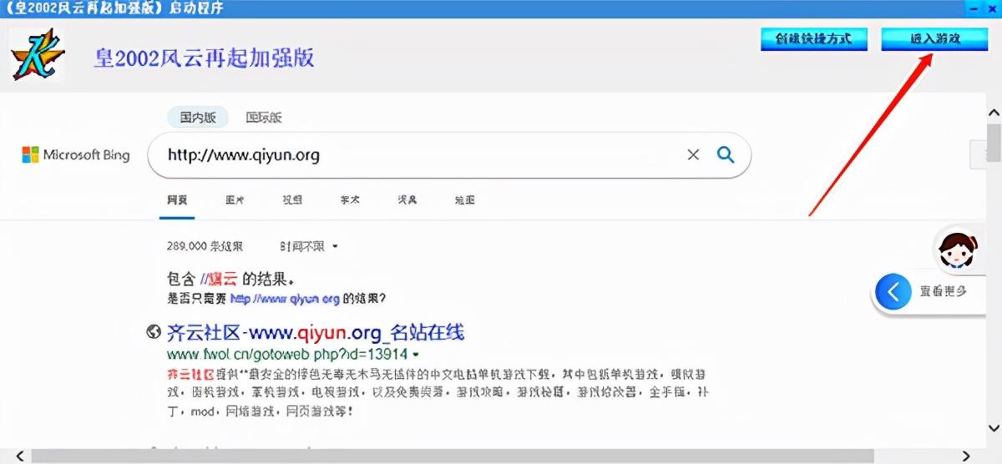This screenshot has height=464, width=1002.
Task: Click the 皇2002风云再起加强版 heading text
Action: point(204,58)
